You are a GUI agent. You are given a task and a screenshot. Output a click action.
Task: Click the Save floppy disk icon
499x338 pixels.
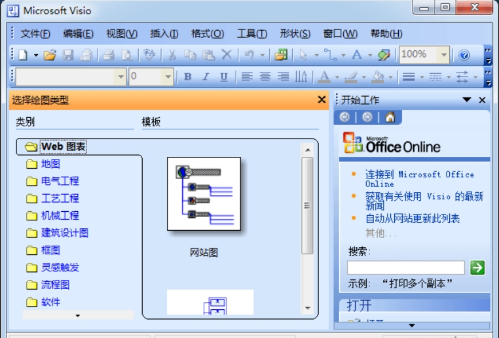point(68,55)
